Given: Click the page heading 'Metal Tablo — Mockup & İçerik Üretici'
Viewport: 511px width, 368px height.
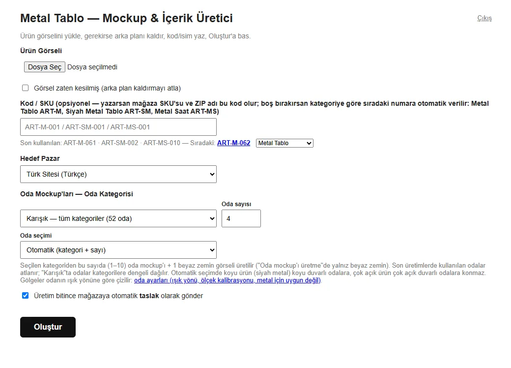Looking at the screenshot, I should [126, 18].
